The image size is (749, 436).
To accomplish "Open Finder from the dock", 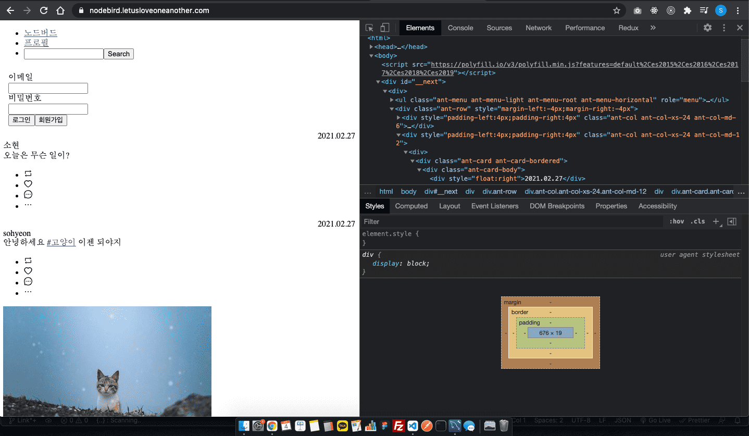I will [244, 426].
